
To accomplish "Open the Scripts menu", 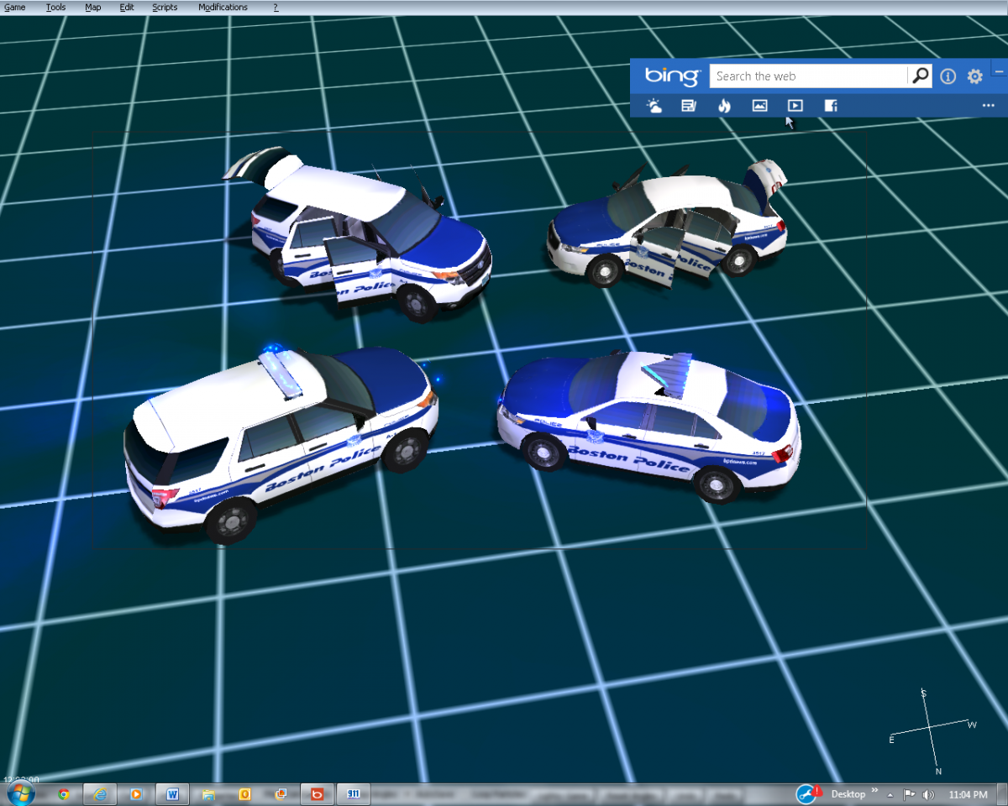I will click(165, 7).
